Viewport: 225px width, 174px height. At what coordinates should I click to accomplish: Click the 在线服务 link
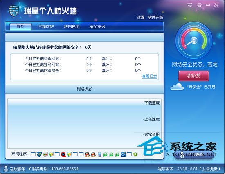(x=18, y=169)
